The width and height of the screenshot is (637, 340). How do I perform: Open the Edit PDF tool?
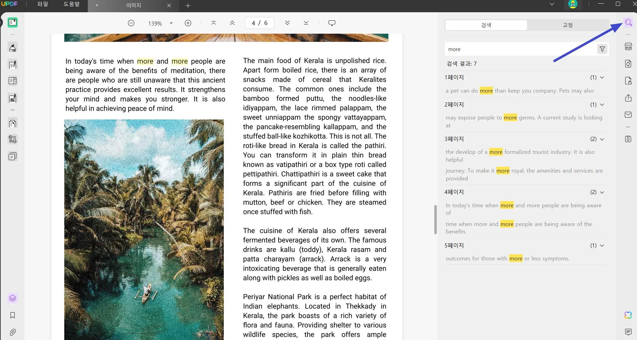(x=13, y=65)
